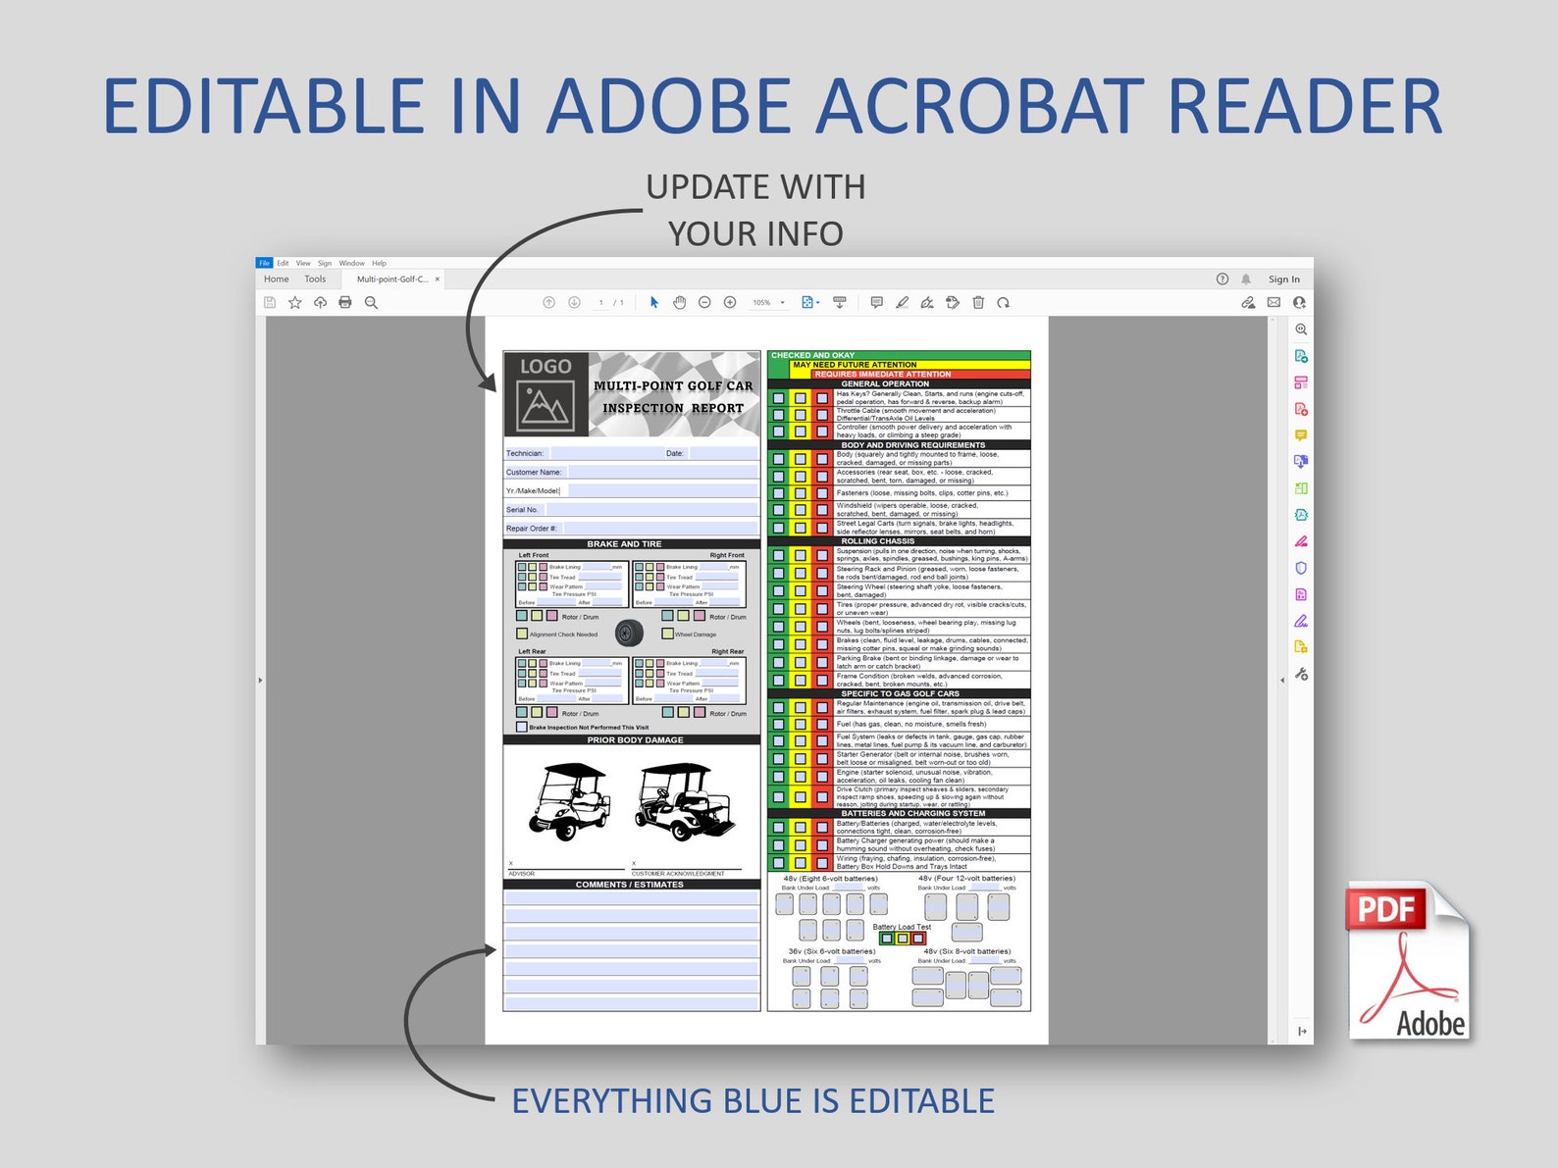Switch to the Tools tab
Viewport: 1558px width, 1168px height.
[315, 279]
